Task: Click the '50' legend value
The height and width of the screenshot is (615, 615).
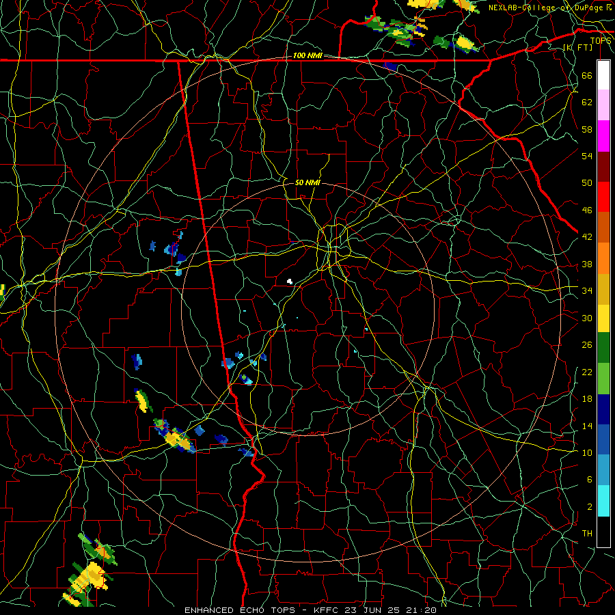Action: coord(587,182)
